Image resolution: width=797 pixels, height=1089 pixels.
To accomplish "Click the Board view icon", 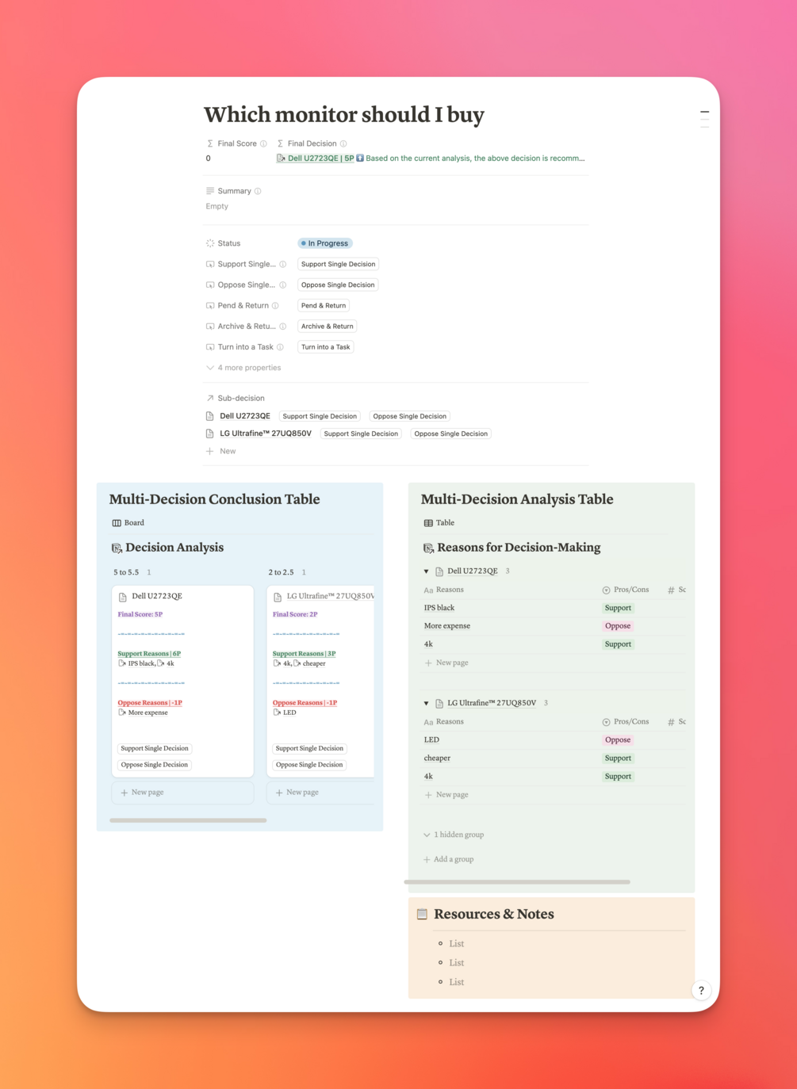I will pos(117,523).
